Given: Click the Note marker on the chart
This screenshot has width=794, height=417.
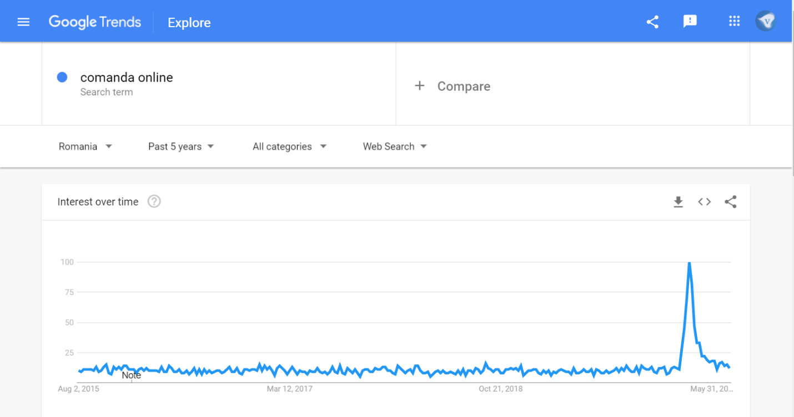Looking at the screenshot, I should pyautogui.click(x=132, y=375).
